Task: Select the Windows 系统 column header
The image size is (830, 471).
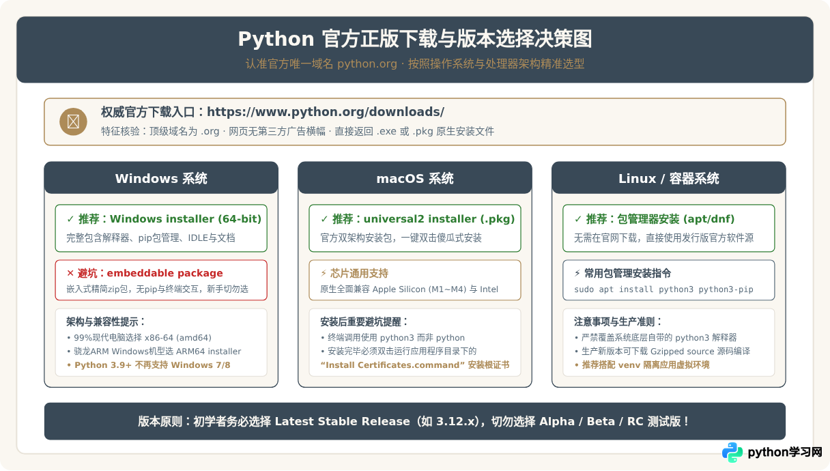Action: (161, 178)
